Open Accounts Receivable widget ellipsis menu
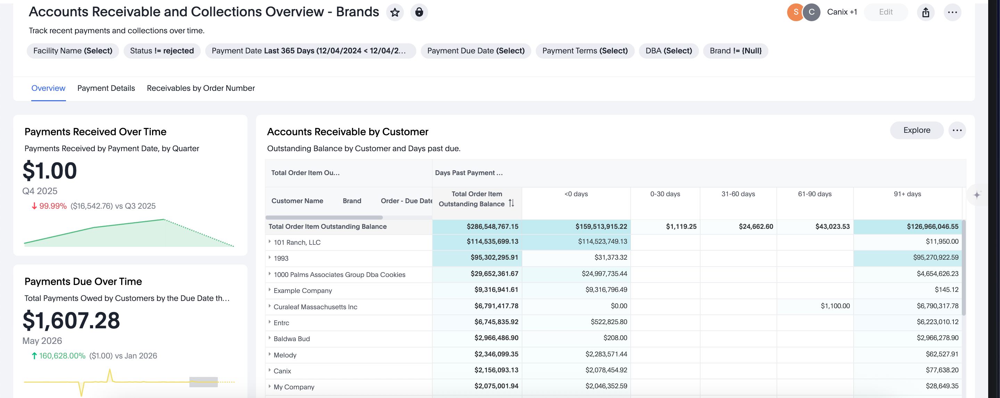 click(x=957, y=130)
